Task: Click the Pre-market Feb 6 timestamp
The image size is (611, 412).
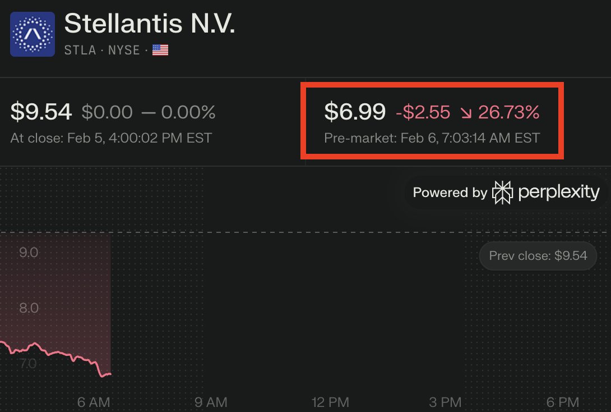Action: click(x=432, y=138)
